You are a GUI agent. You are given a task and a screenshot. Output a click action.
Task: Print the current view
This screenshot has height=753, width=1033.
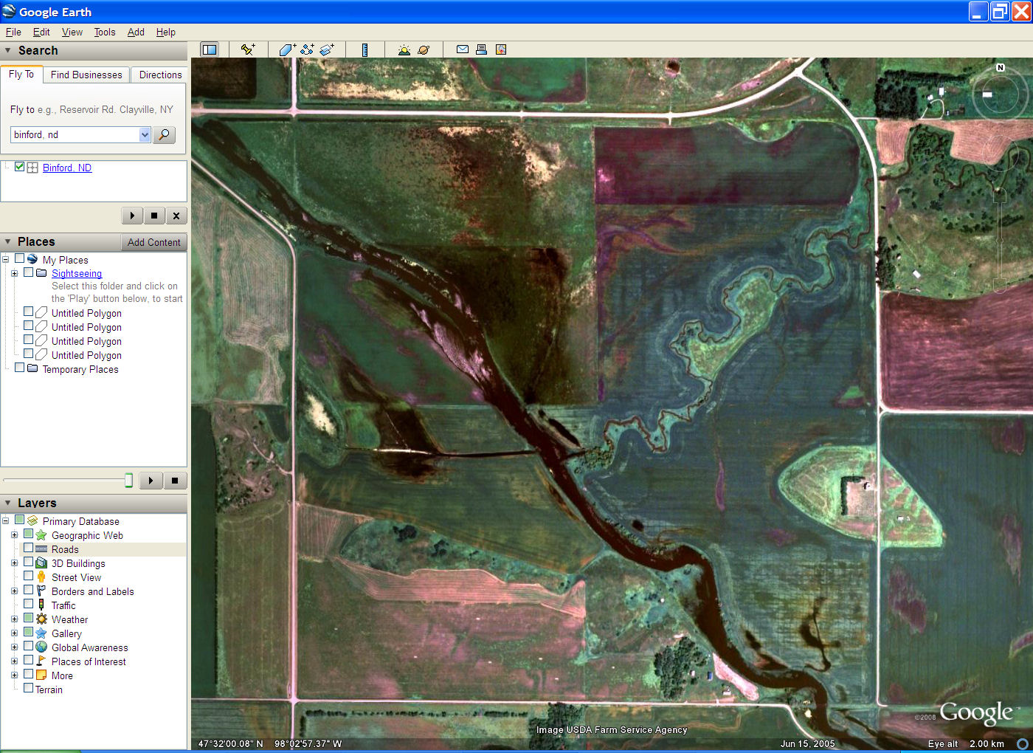[x=481, y=49]
